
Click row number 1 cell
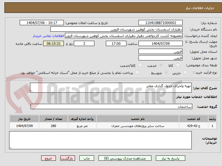click(x=212, y=126)
